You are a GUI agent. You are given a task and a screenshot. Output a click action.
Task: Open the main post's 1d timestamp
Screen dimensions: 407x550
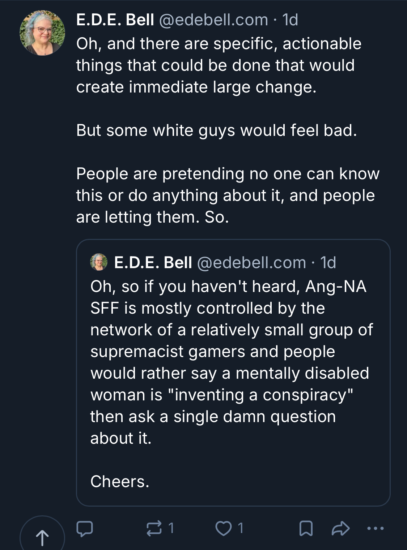pyautogui.click(x=290, y=20)
